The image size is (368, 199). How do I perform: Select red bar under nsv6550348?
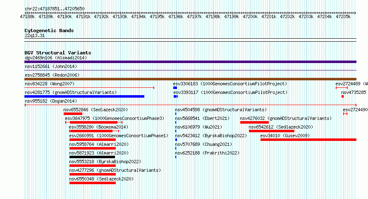click(93, 183)
